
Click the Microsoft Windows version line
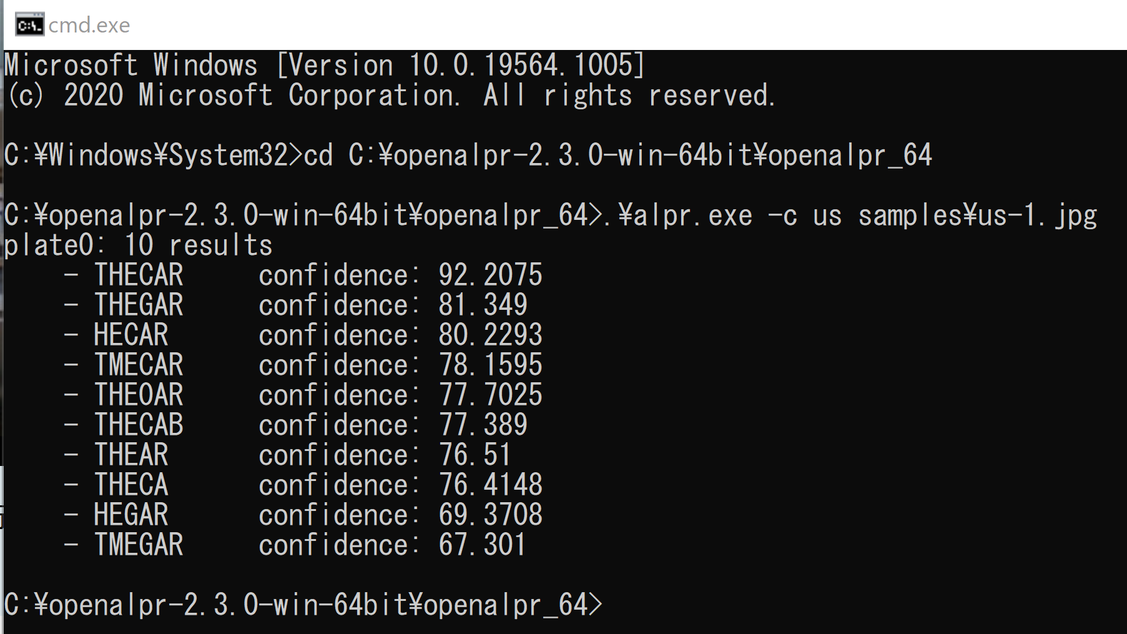click(325, 65)
